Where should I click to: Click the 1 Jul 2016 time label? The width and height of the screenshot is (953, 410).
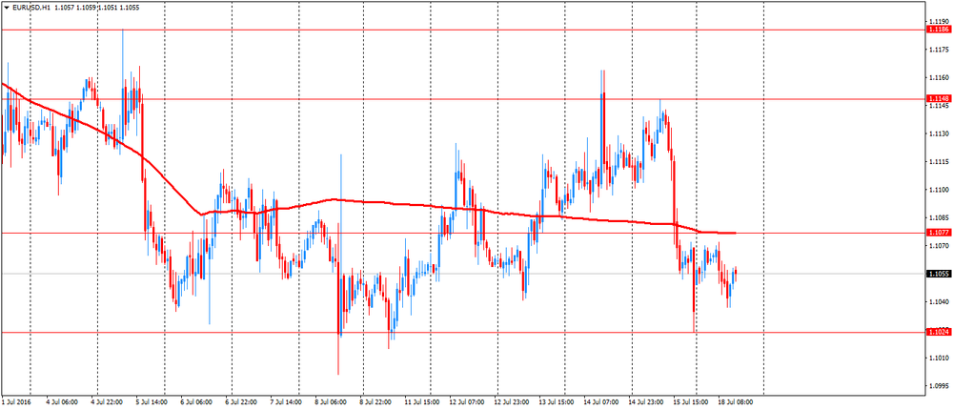point(15,402)
